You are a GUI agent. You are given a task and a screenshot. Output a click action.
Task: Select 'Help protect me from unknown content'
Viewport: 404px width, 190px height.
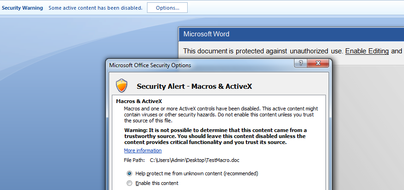[129, 173]
